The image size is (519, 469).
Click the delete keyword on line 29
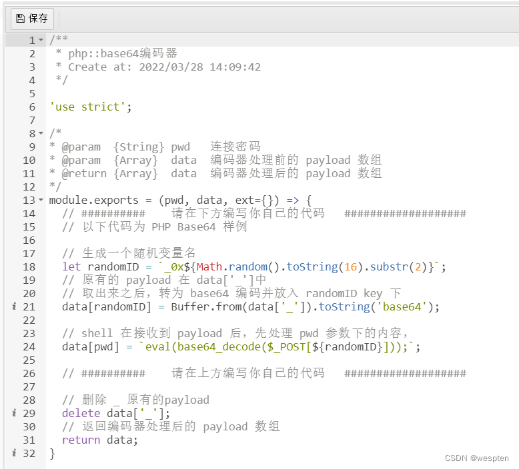pyautogui.click(x=81, y=413)
